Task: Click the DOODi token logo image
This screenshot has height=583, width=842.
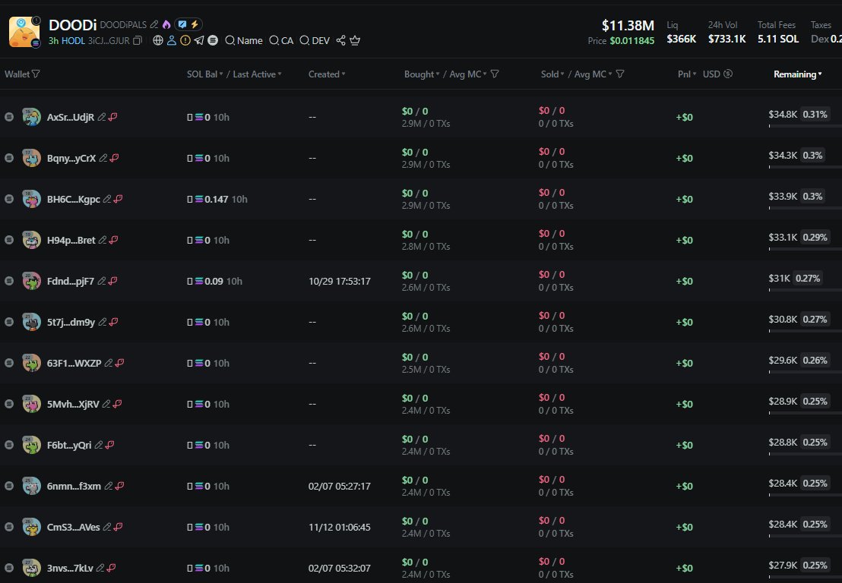Action: [24, 32]
